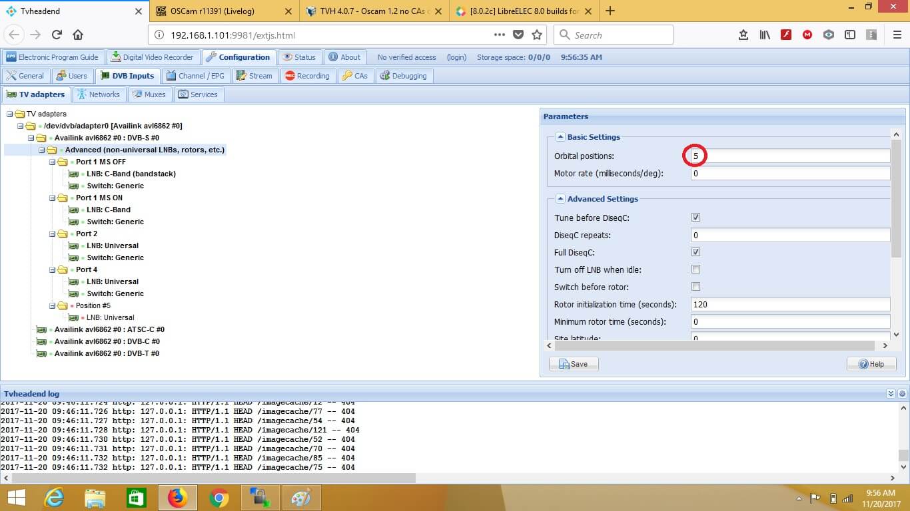Click the Save button
Screen dimensions: 910x511
pos(574,364)
